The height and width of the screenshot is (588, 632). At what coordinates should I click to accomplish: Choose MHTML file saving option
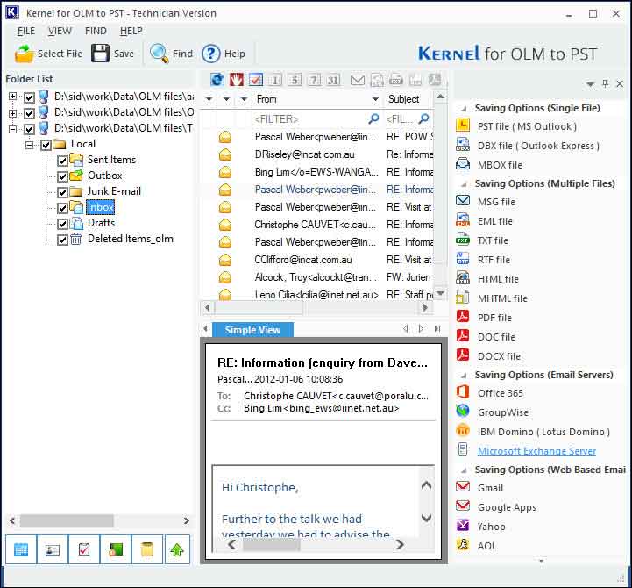tap(502, 298)
